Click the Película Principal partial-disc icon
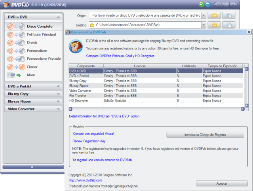The width and height of the screenshot is (253, 191). 16,34
